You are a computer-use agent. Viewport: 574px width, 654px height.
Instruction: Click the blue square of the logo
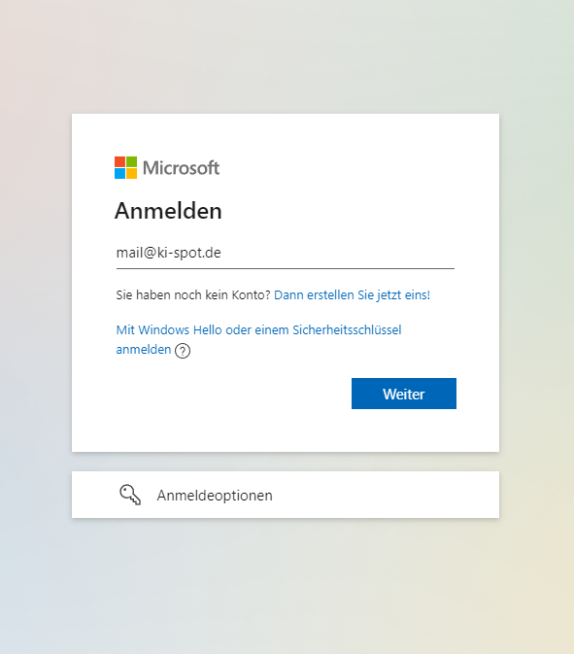[x=120, y=174]
